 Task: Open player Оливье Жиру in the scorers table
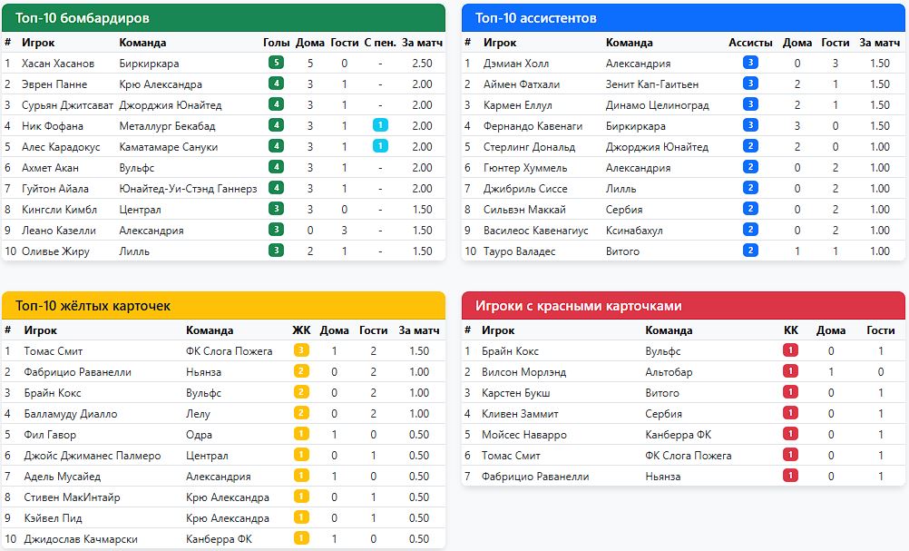pyautogui.click(x=55, y=251)
